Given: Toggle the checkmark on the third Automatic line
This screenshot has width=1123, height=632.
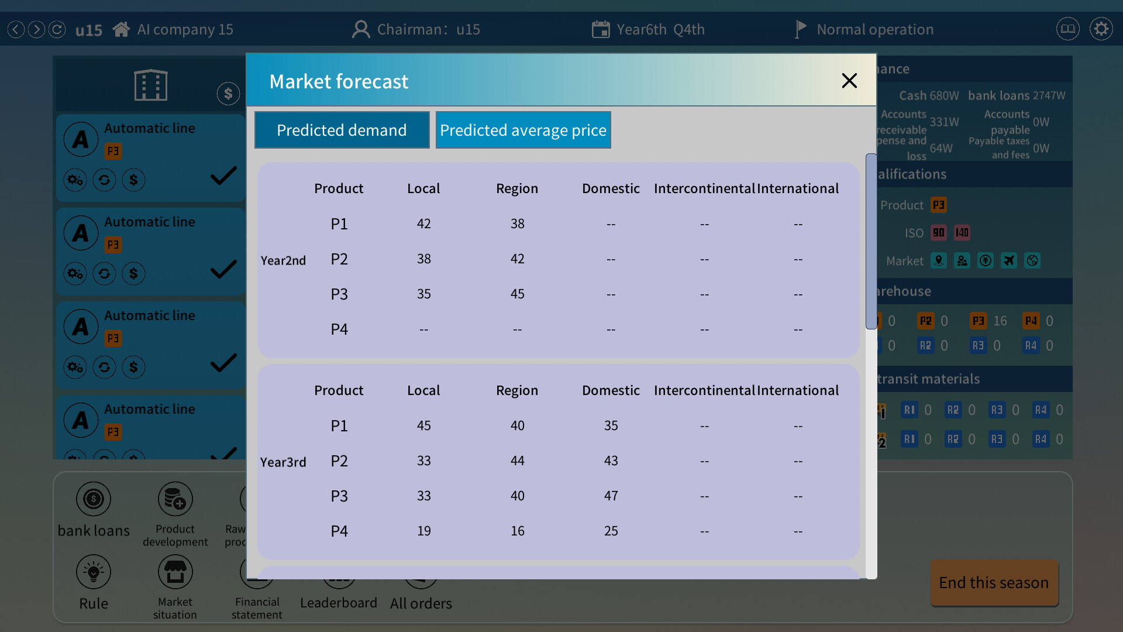Looking at the screenshot, I should 223,363.
